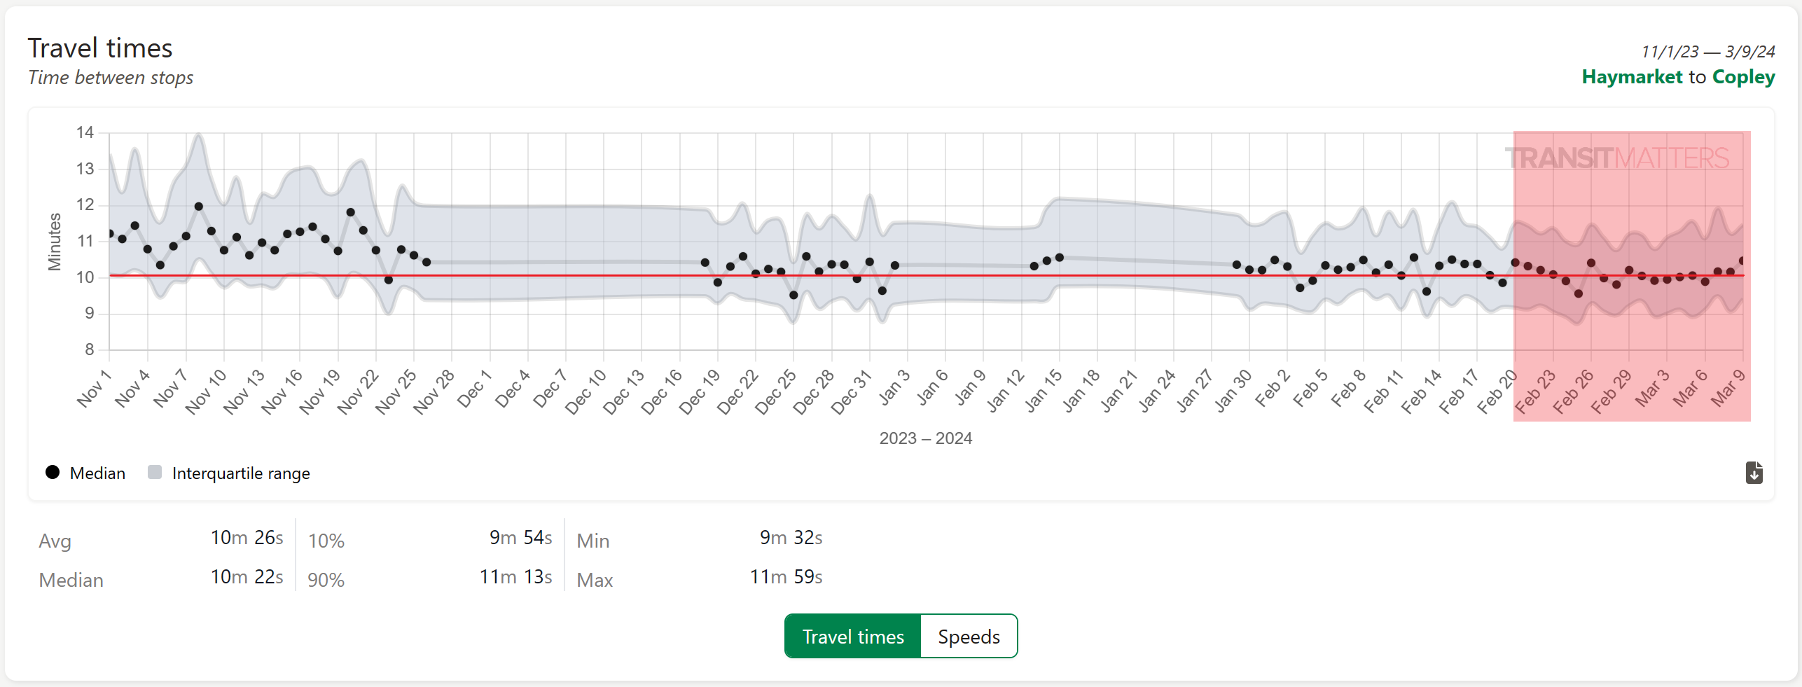Click the lowest median dot near Dec 25
Screen dimensions: 1802x687
coord(793,295)
